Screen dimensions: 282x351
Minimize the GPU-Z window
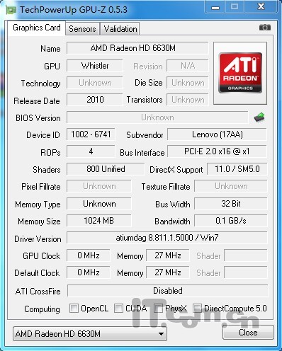215,7
